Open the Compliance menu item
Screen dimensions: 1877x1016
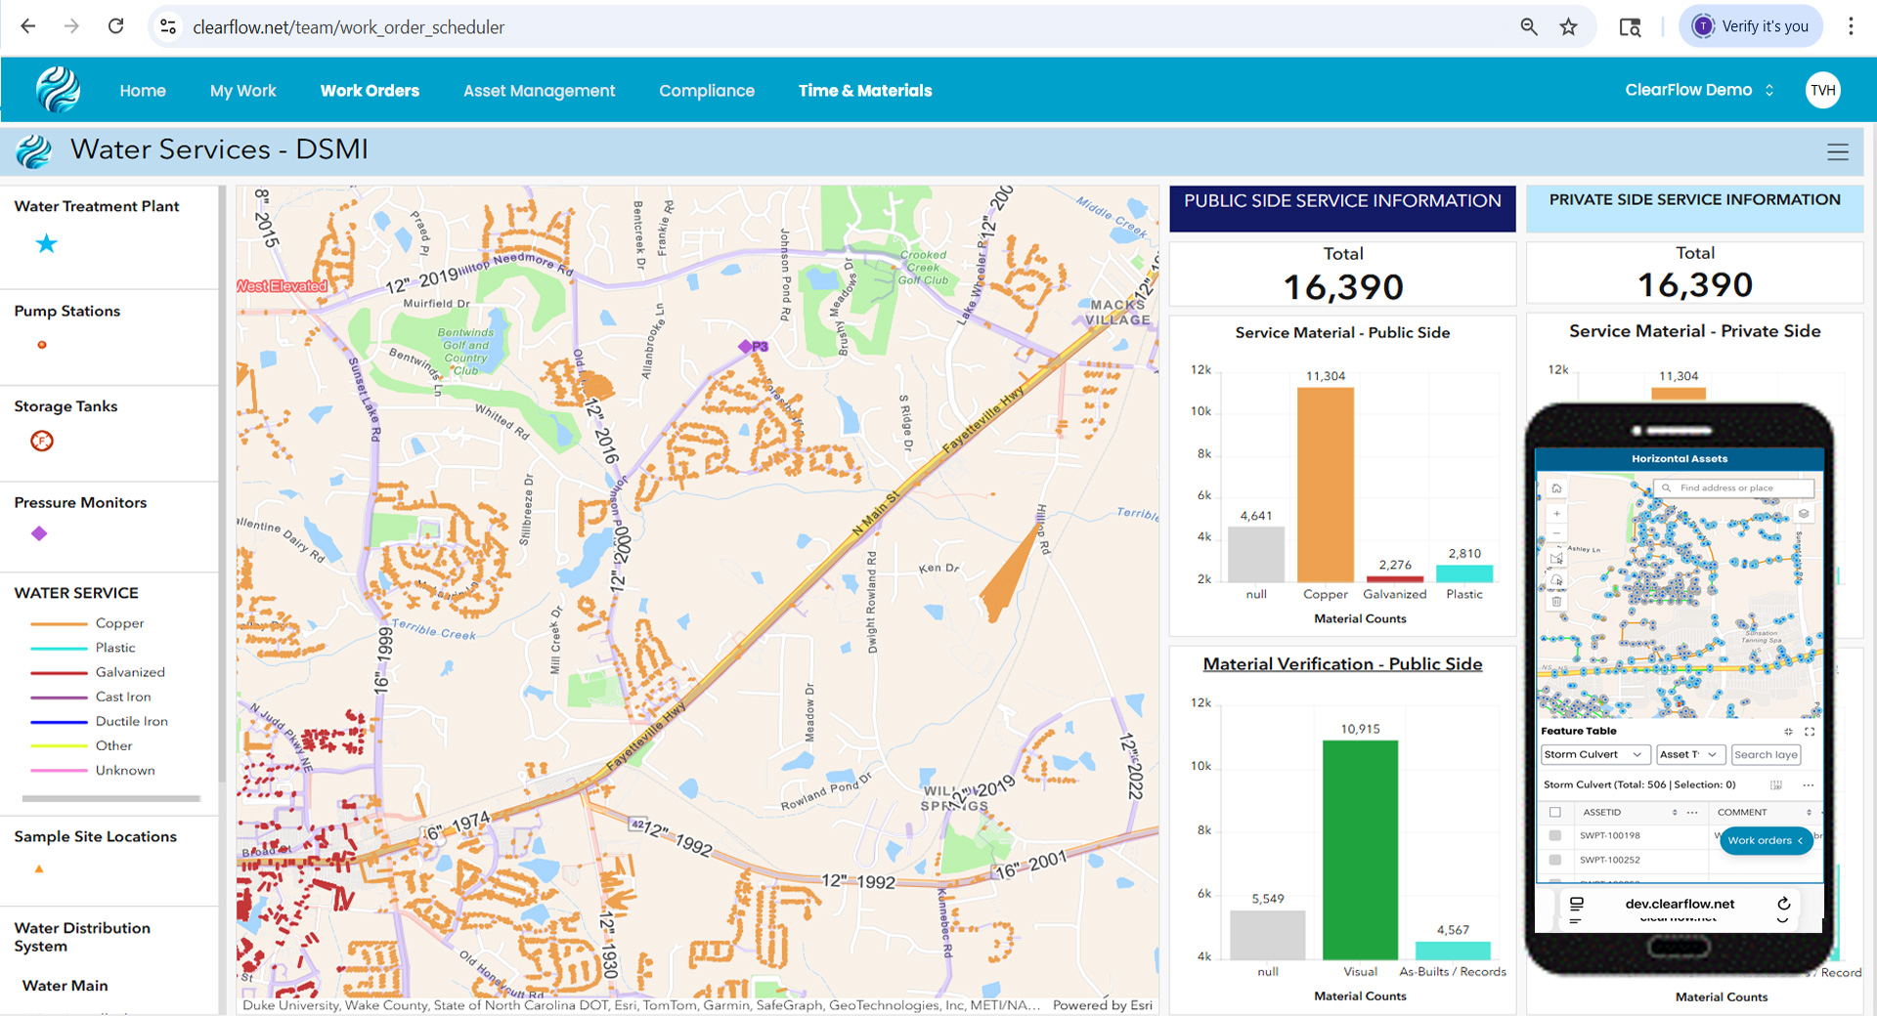pyautogui.click(x=707, y=91)
